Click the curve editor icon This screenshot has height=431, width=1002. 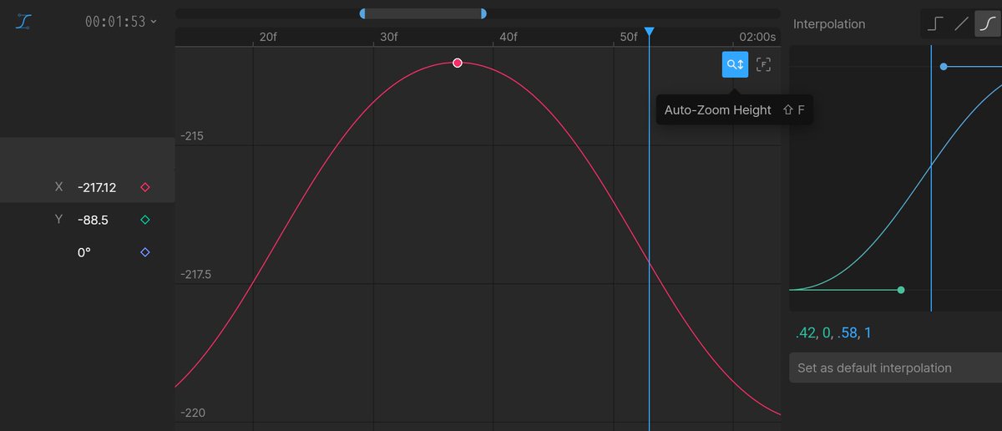(23, 22)
